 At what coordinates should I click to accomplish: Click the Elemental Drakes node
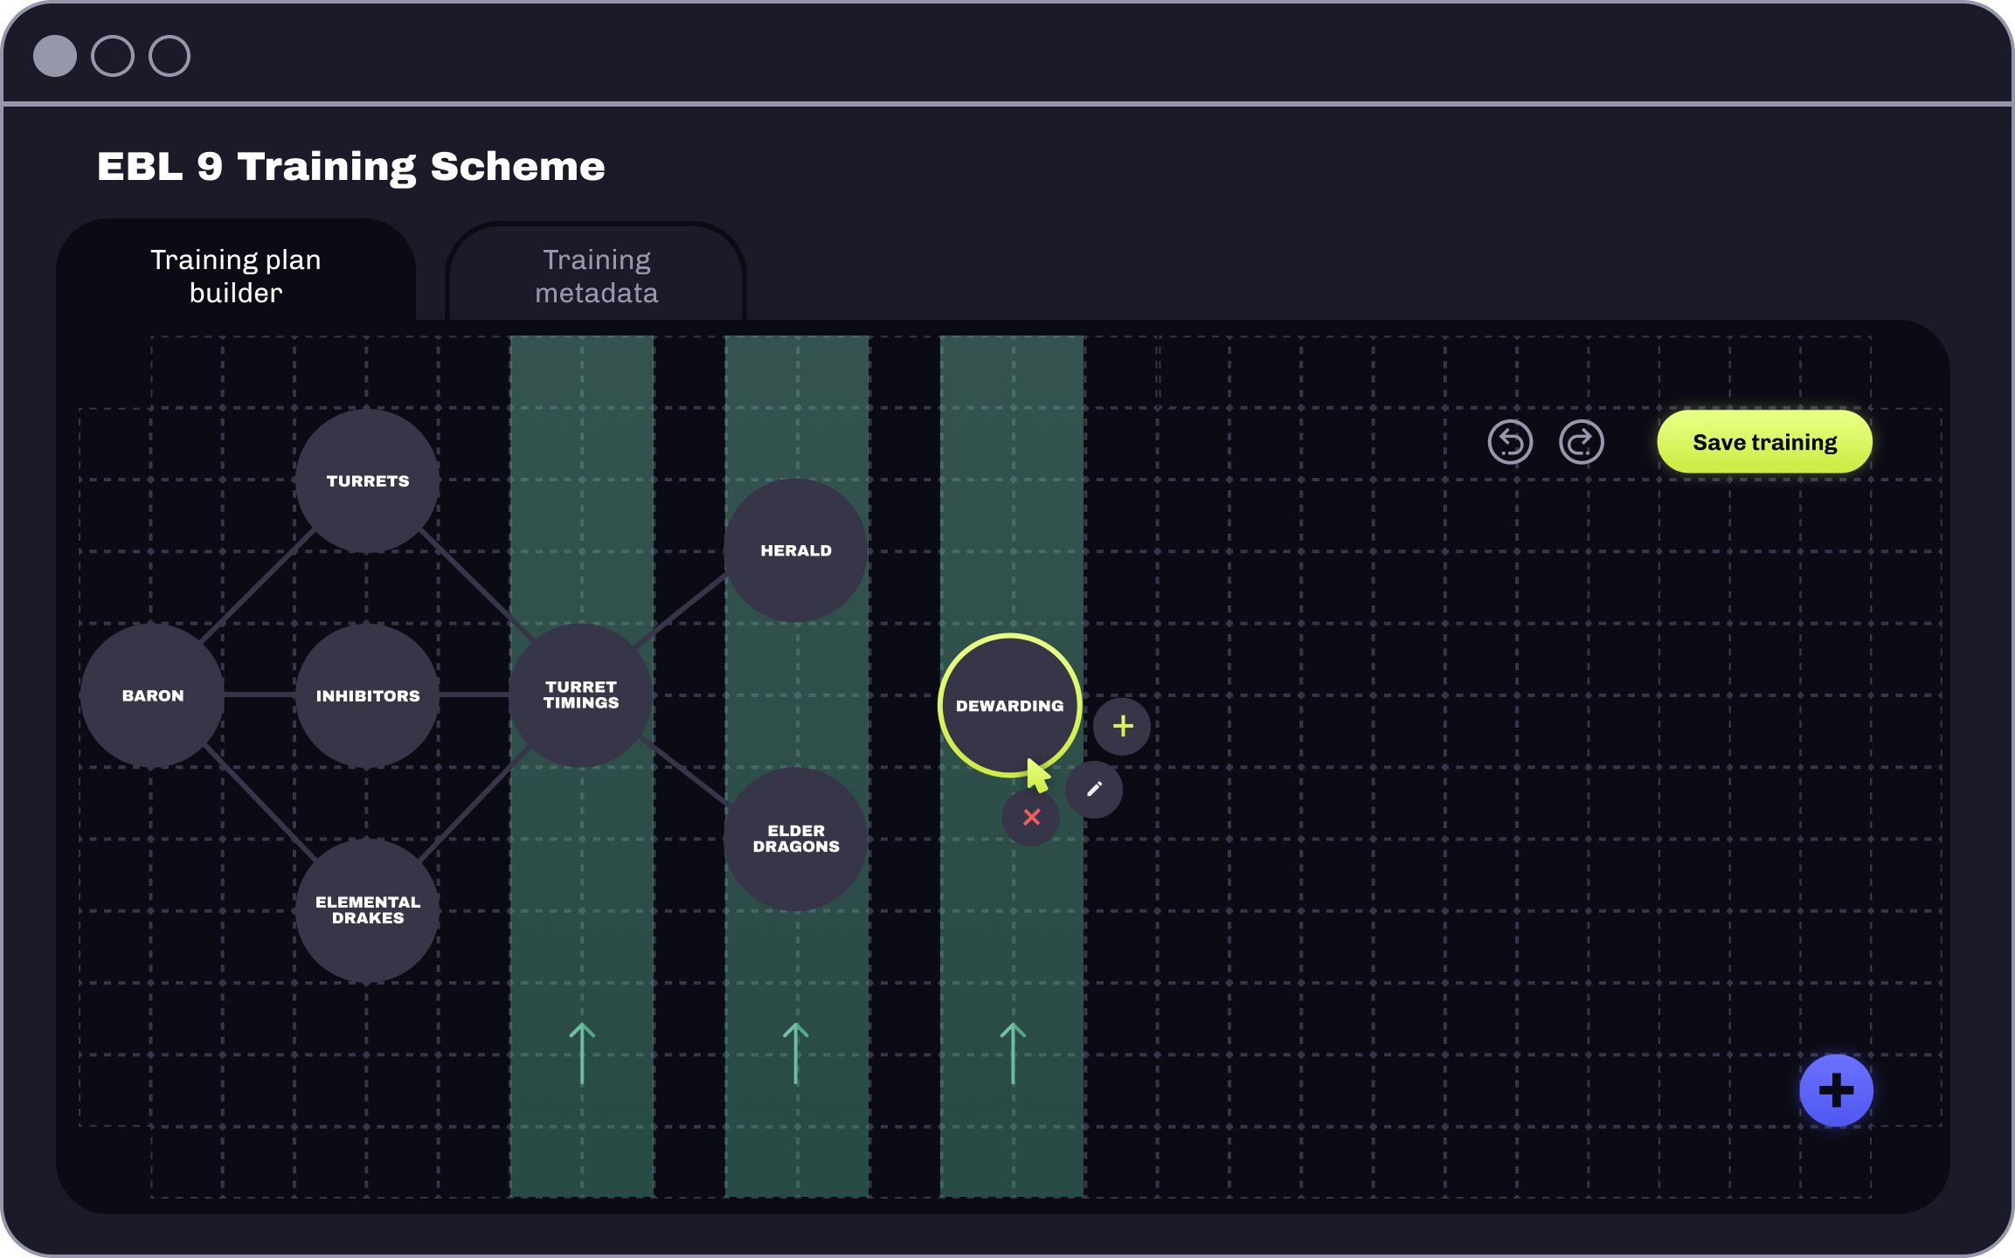click(368, 909)
